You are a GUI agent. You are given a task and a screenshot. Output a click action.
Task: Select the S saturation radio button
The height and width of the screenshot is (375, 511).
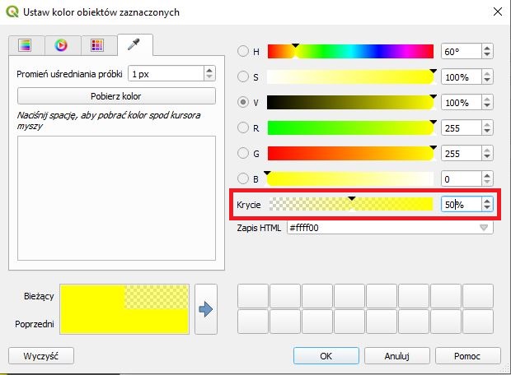pyautogui.click(x=243, y=76)
